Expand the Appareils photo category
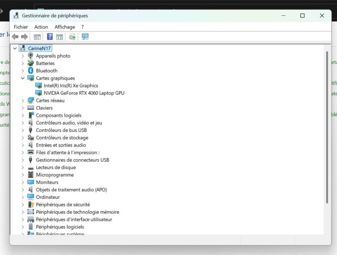Screen dimensions: 337x255 tap(23, 56)
